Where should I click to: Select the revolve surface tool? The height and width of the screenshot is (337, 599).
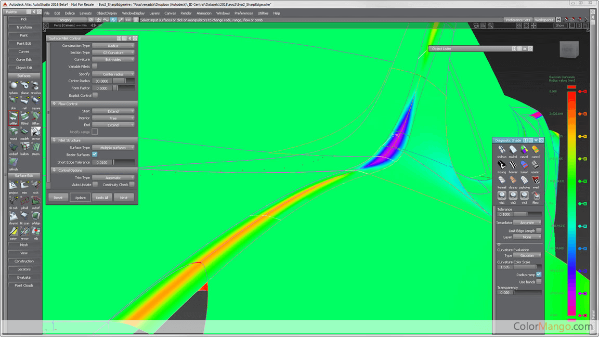point(35,86)
